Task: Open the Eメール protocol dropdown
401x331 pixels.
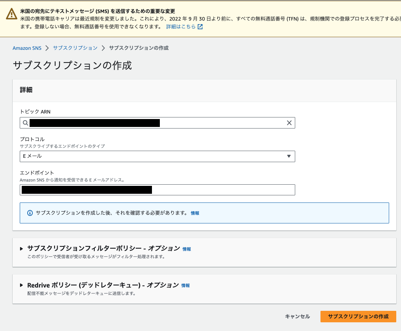Action: [x=157, y=156]
